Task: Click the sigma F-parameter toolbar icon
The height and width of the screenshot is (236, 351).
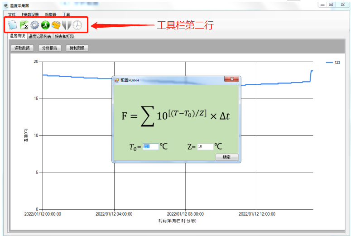Action: 24,25
